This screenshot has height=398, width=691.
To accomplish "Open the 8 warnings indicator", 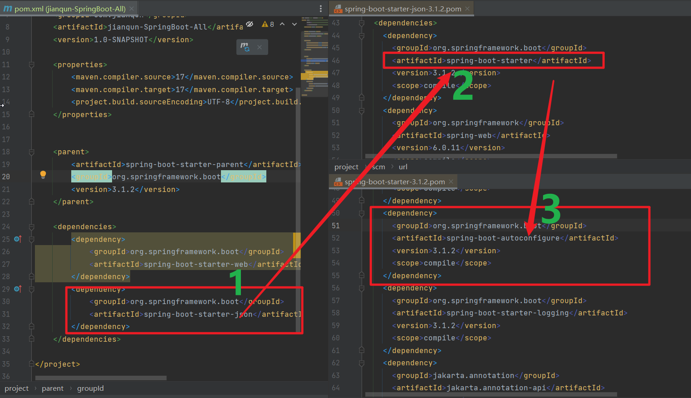I will pyautogui.click(x=268, y=24).
